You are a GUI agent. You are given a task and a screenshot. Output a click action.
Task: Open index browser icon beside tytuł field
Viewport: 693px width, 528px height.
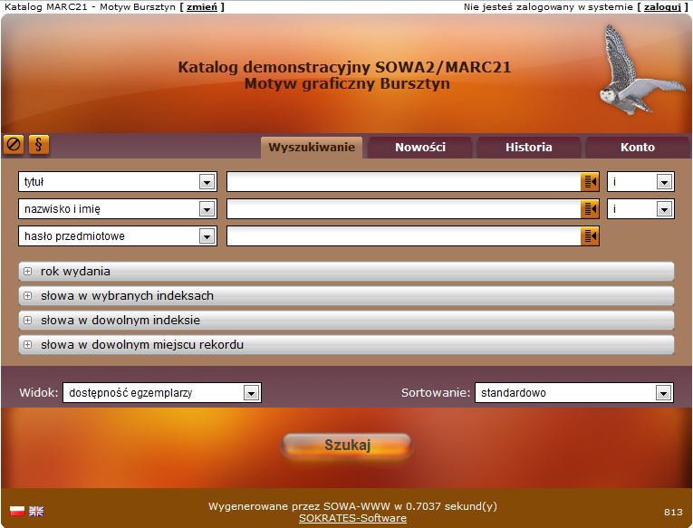tap(590, 182)
